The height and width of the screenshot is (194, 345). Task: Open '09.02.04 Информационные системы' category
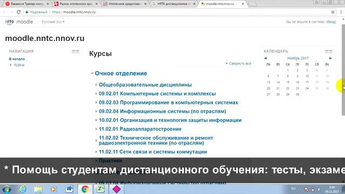(162, 112)
